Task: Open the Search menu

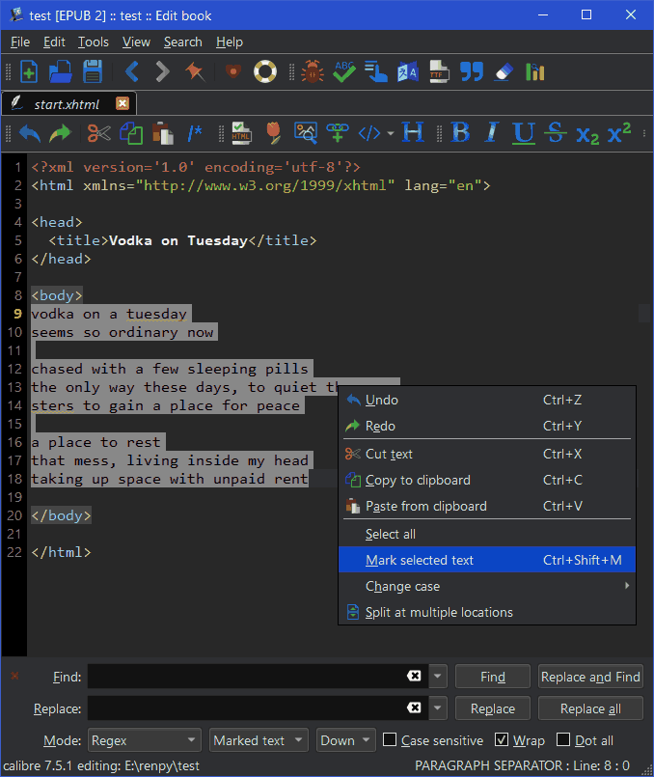Action: click(182, 42)
